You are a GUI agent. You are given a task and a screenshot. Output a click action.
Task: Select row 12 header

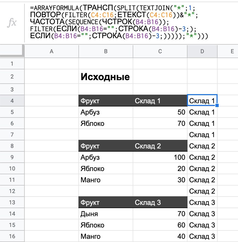click(12, 191)
